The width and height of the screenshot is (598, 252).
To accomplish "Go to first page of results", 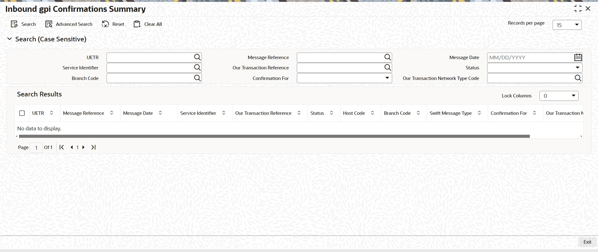I will point(62,147).
